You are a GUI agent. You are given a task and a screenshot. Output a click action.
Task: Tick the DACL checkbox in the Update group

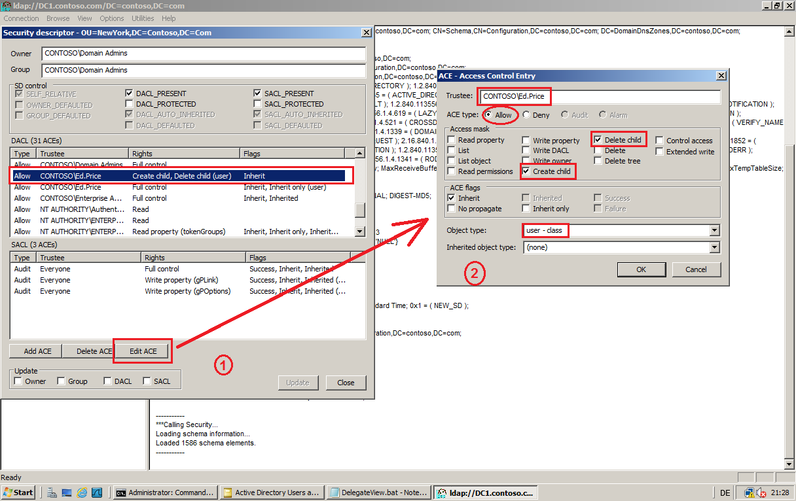108,381
